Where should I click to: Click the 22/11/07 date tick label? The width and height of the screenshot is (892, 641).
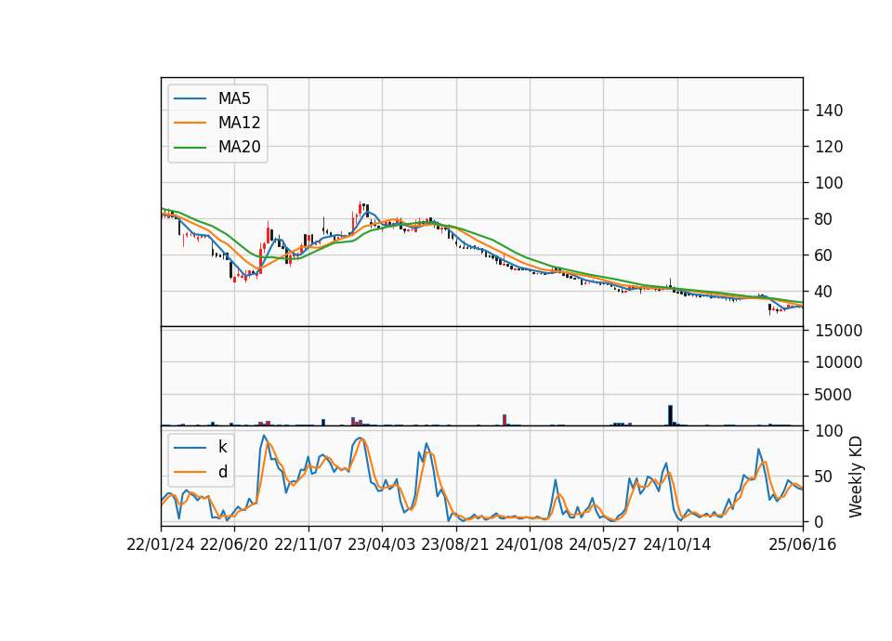[x=308, y=544]
